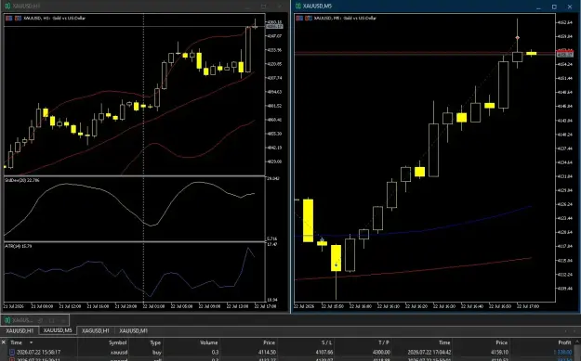Click the XAUUSD, H1: Gold vs US Dollar title

click(55, 18)
